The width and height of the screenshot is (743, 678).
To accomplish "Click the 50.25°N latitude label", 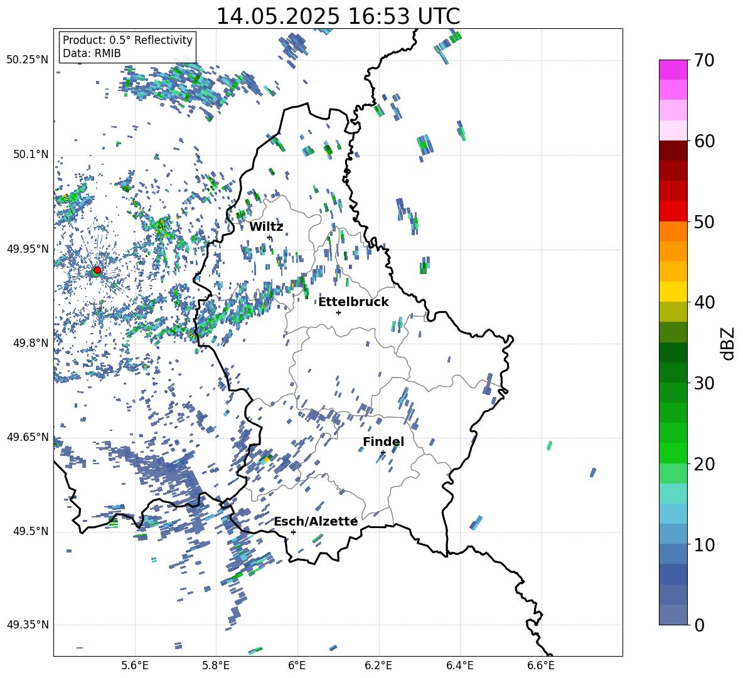I will [28, 60].
